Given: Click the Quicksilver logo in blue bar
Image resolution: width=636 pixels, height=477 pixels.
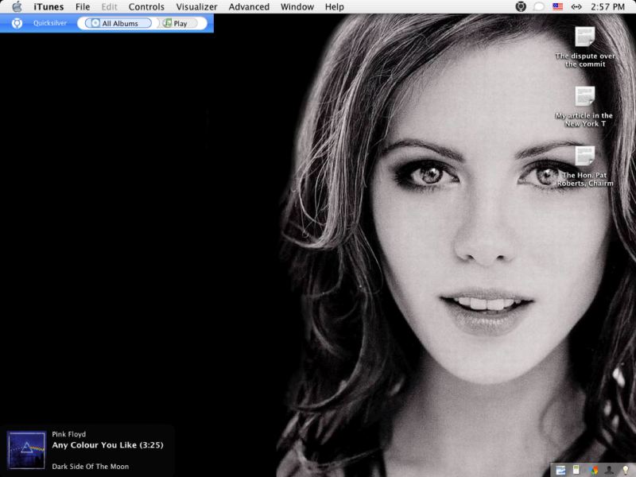Looking at the screenshot, I should pos(17,23).
